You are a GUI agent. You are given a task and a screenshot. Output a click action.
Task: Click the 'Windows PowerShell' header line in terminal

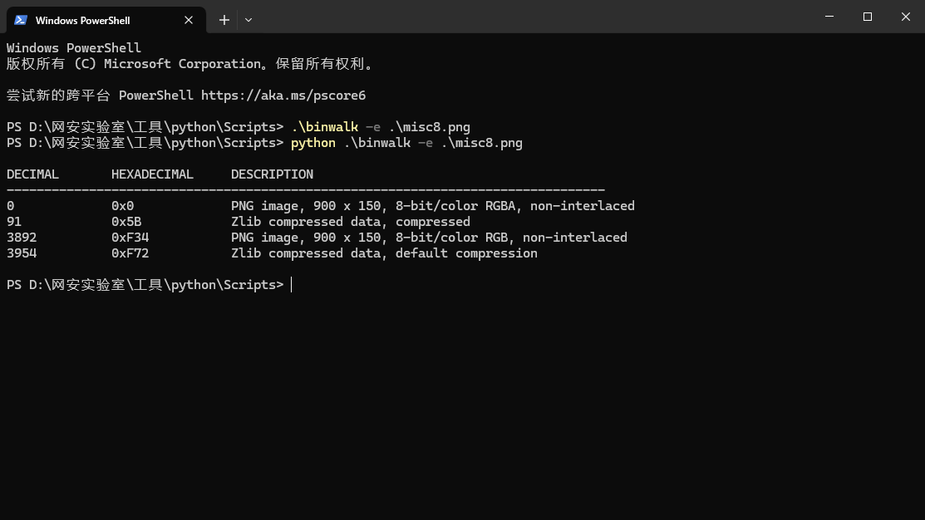click(74, 48)
